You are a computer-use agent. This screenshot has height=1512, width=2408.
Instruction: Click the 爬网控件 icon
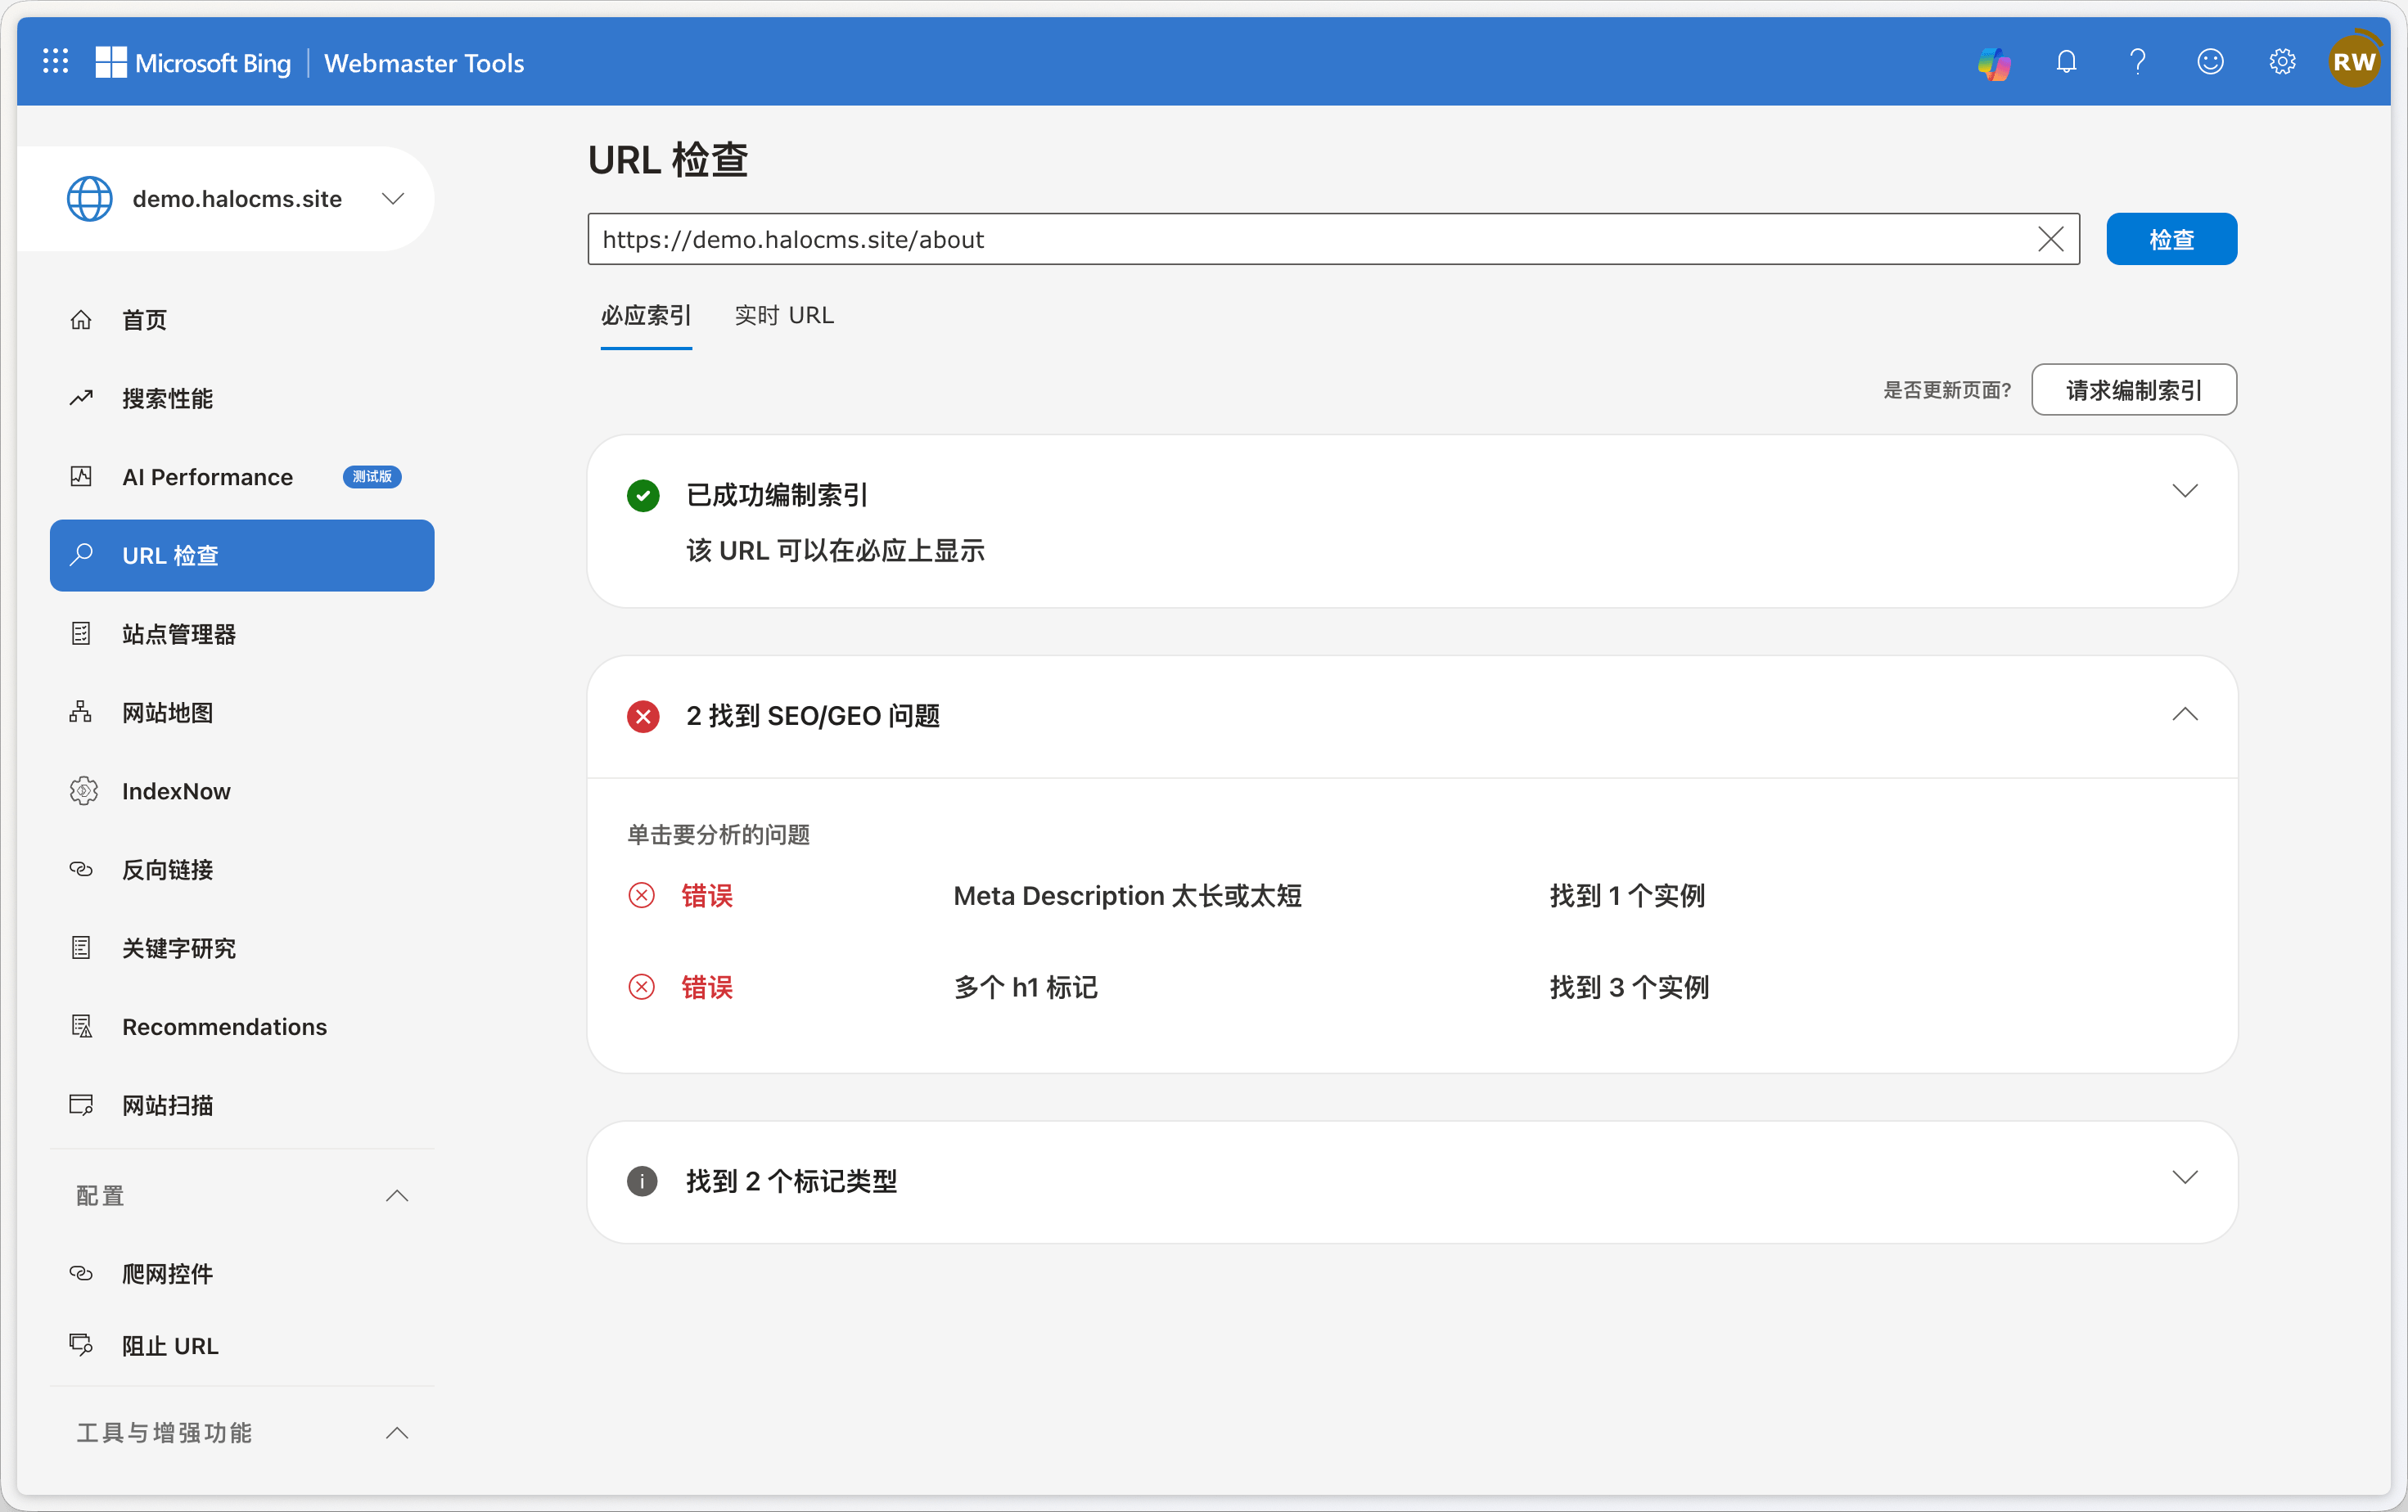coord(81,1273)
